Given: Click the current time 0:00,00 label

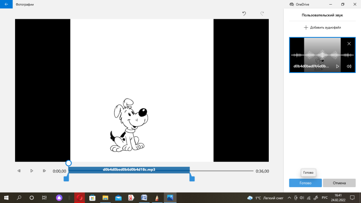Looking at the screenshot, I should (x=60, y=171).
